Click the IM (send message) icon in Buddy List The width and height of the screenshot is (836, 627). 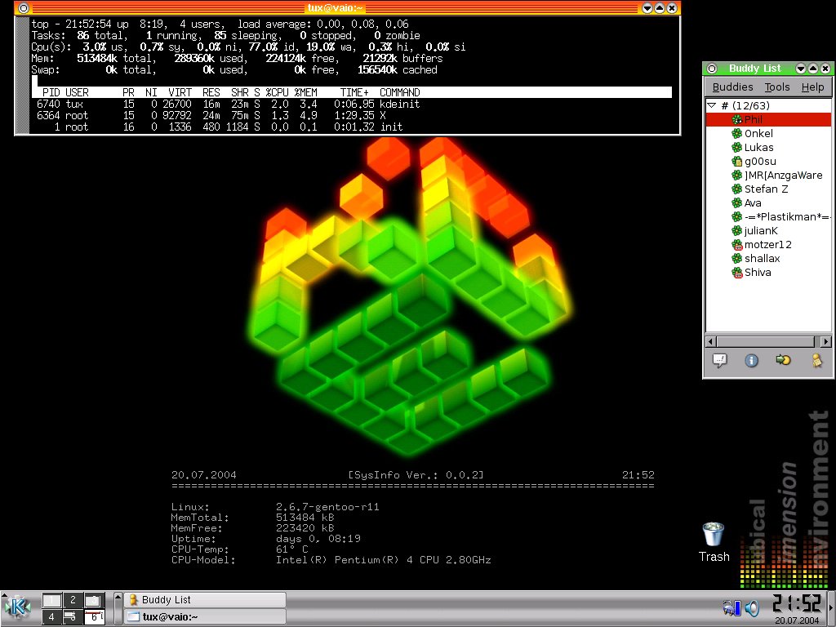[720, 360]
